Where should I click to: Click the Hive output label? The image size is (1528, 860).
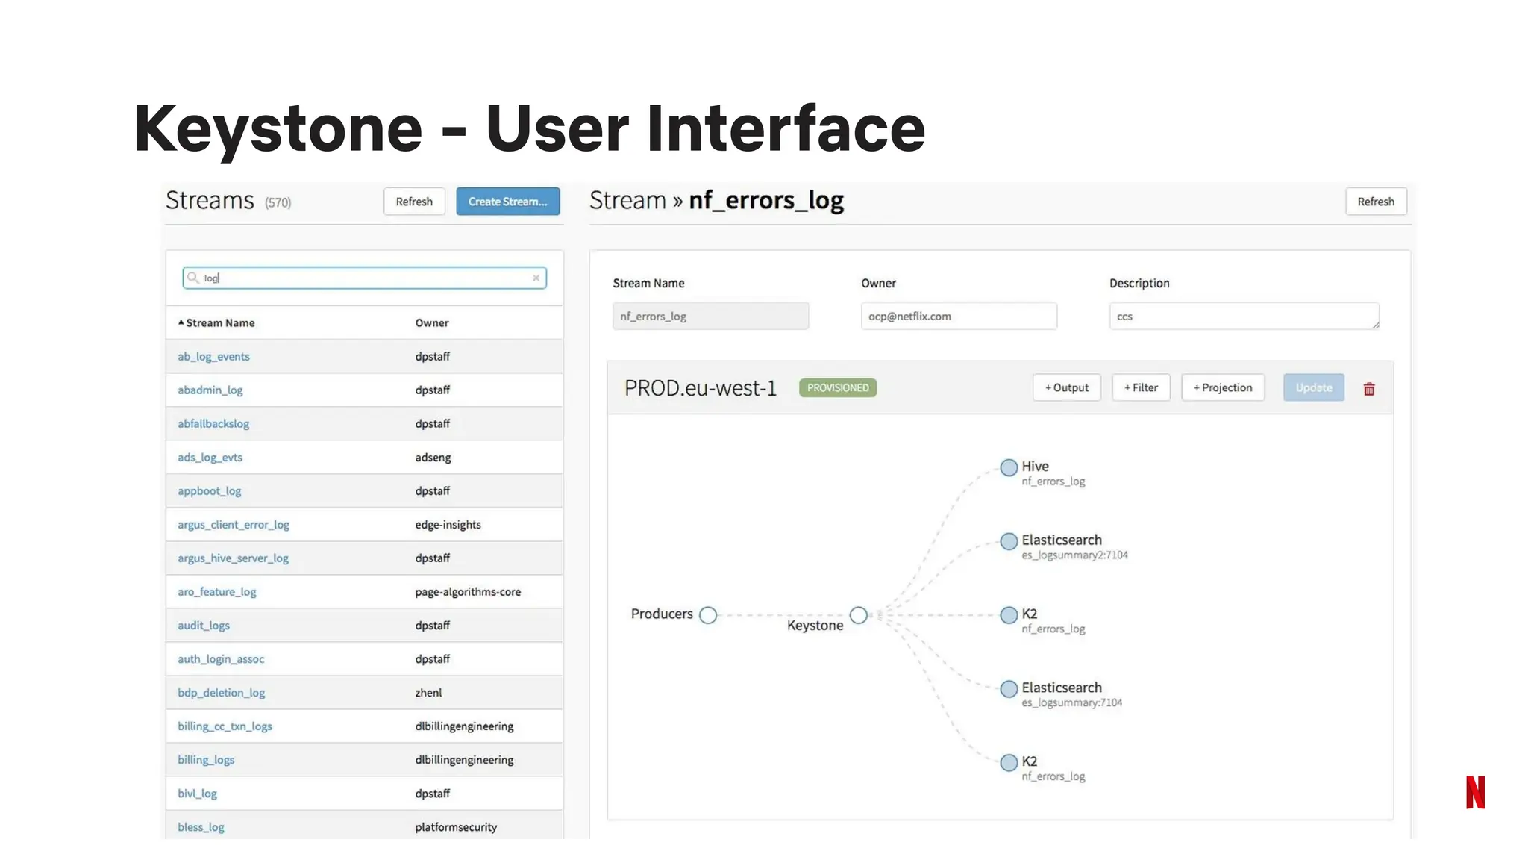point(1035,466)
